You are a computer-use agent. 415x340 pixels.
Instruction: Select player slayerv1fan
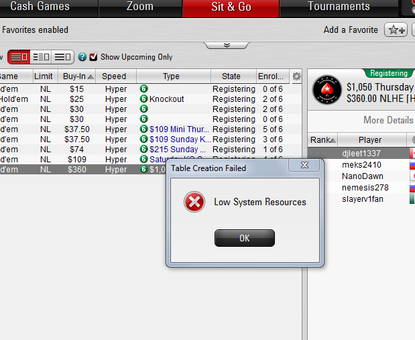click(362, 199)
